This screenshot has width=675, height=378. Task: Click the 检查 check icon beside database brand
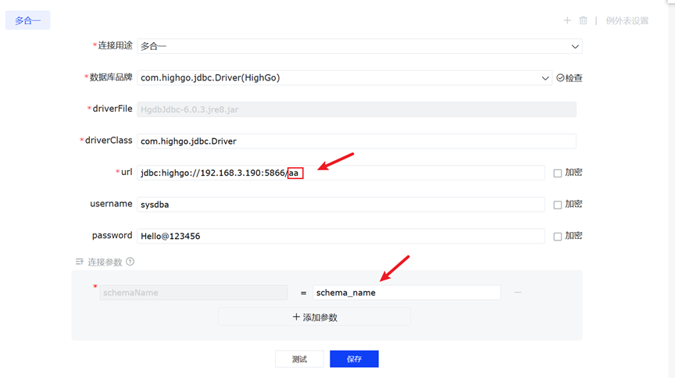tap(560, 78)
